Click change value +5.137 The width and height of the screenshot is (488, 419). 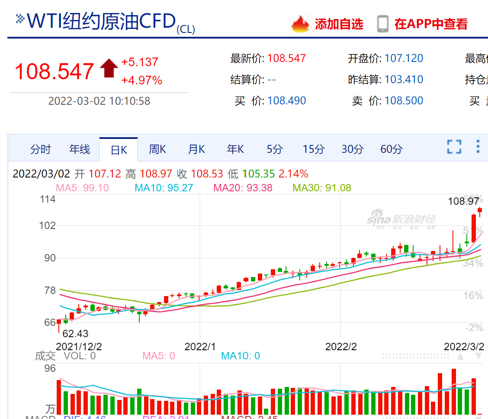click(x=140, y=62)
